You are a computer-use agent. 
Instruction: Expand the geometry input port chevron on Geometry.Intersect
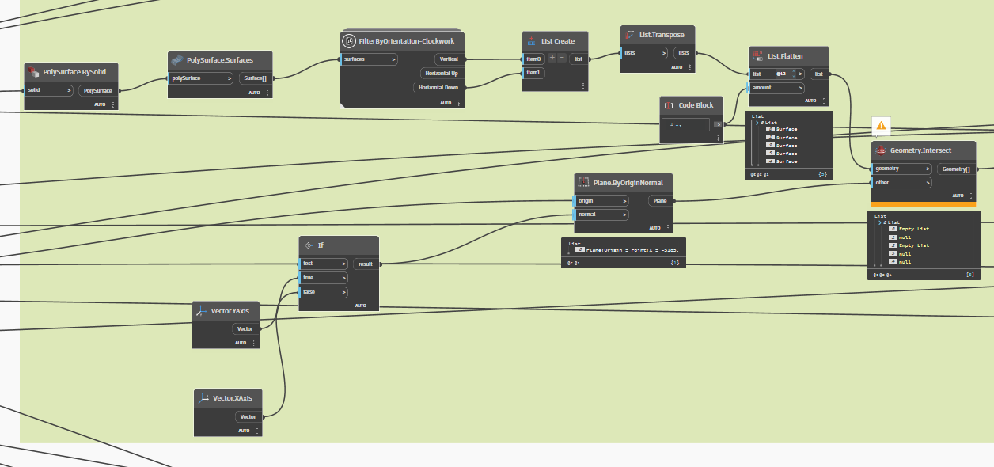click(928, 169)
